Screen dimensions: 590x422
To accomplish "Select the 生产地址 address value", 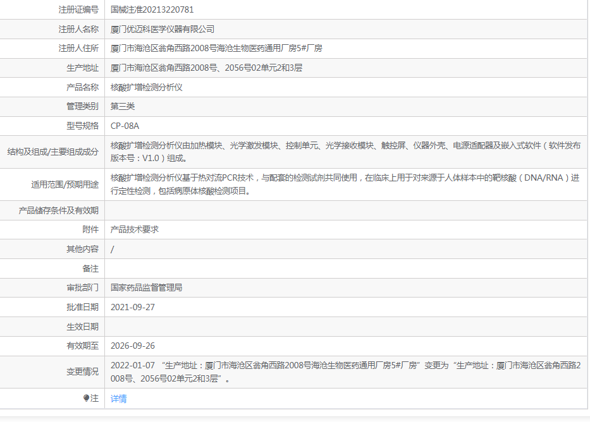I will point(206,68).
